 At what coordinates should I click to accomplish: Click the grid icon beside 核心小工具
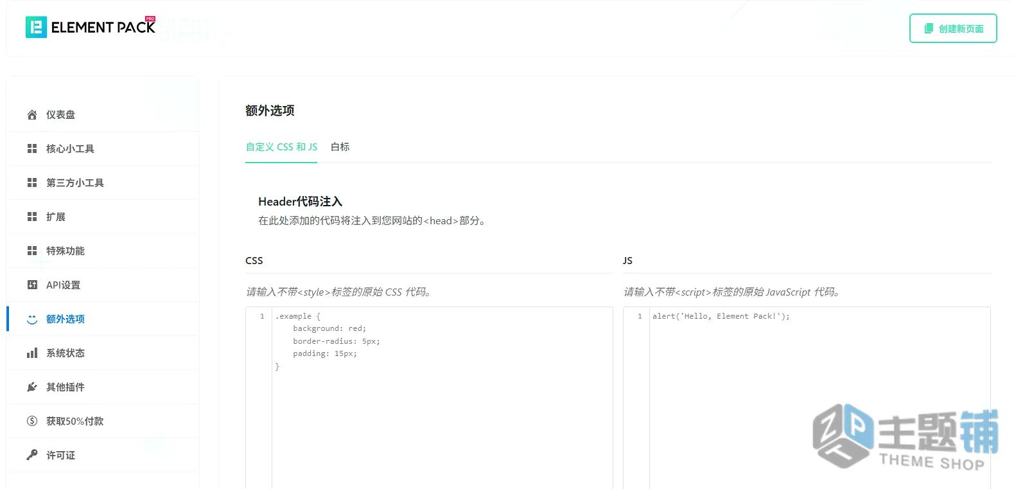(x=32, y=148)
